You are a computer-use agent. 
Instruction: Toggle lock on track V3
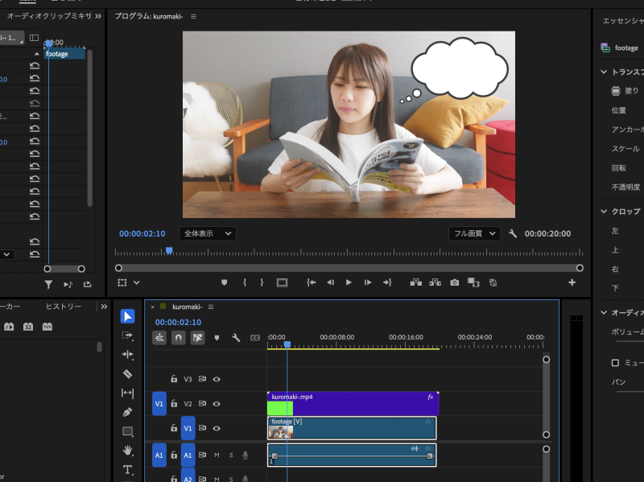pyautogui.click(x=173, y=379)
